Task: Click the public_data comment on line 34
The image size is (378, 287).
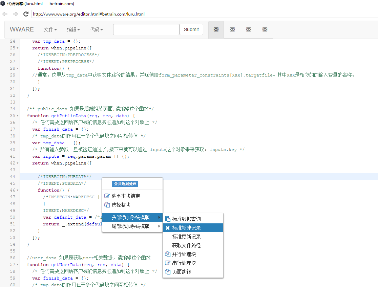Action: pos(90,109)
